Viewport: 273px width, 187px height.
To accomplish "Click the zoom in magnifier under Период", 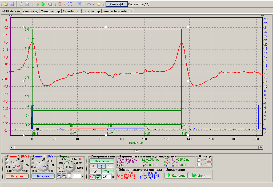I will 59,176.
